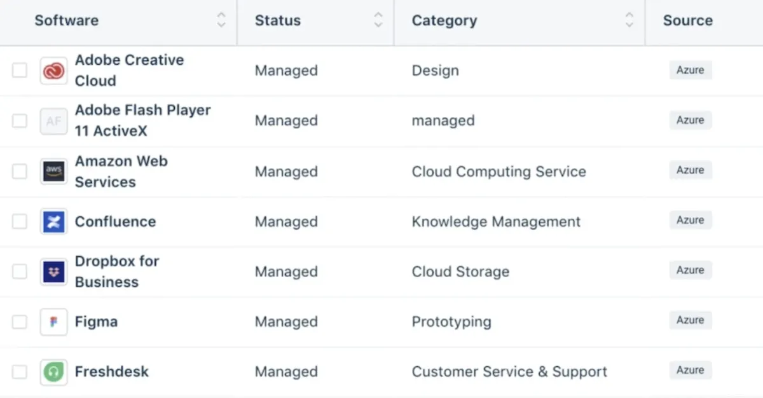Check the Freshdesk row checkbox
This screenshot has height=398, width=763.
(20, 372)
